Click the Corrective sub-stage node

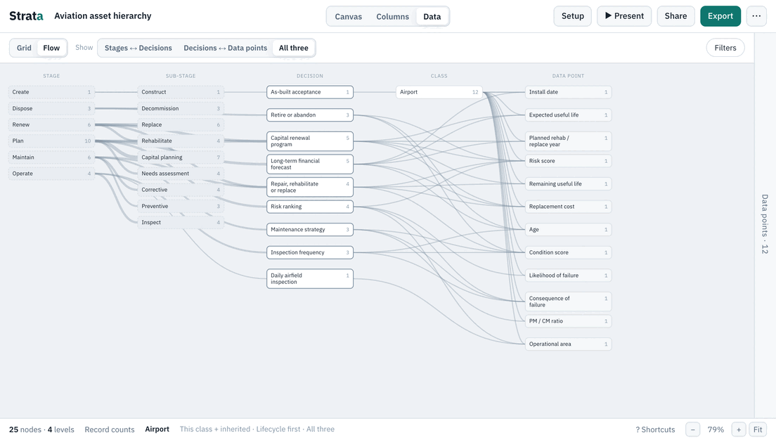coord(181,190)
